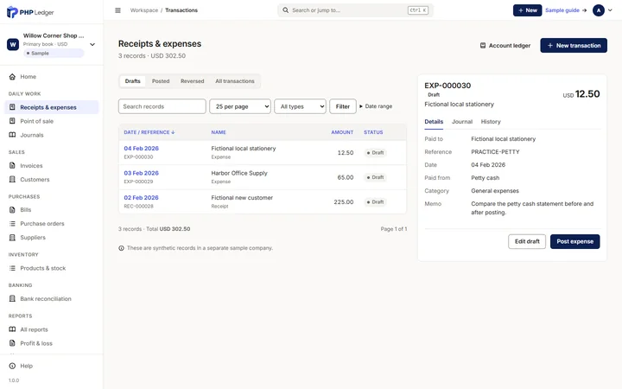Click the Willow Corner Shop W avatar
The image size is (622, 389).
(x=13, y=44)
